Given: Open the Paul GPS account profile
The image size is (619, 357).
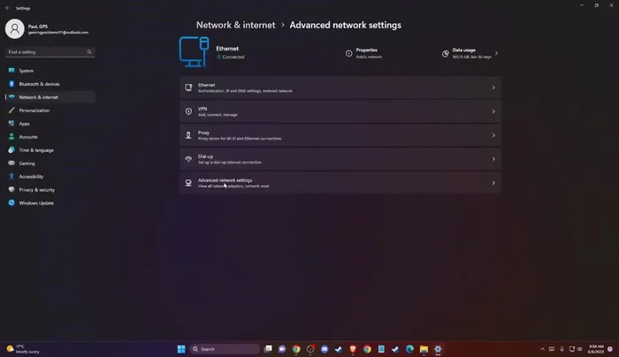Looking at the screenshot, I should click(x=47, y=29).
